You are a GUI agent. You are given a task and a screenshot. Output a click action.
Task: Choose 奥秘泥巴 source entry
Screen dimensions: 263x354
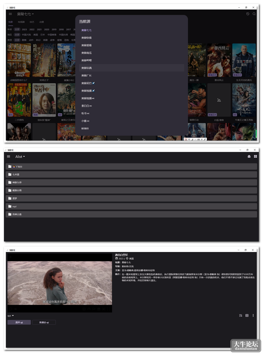pos(131,83)
